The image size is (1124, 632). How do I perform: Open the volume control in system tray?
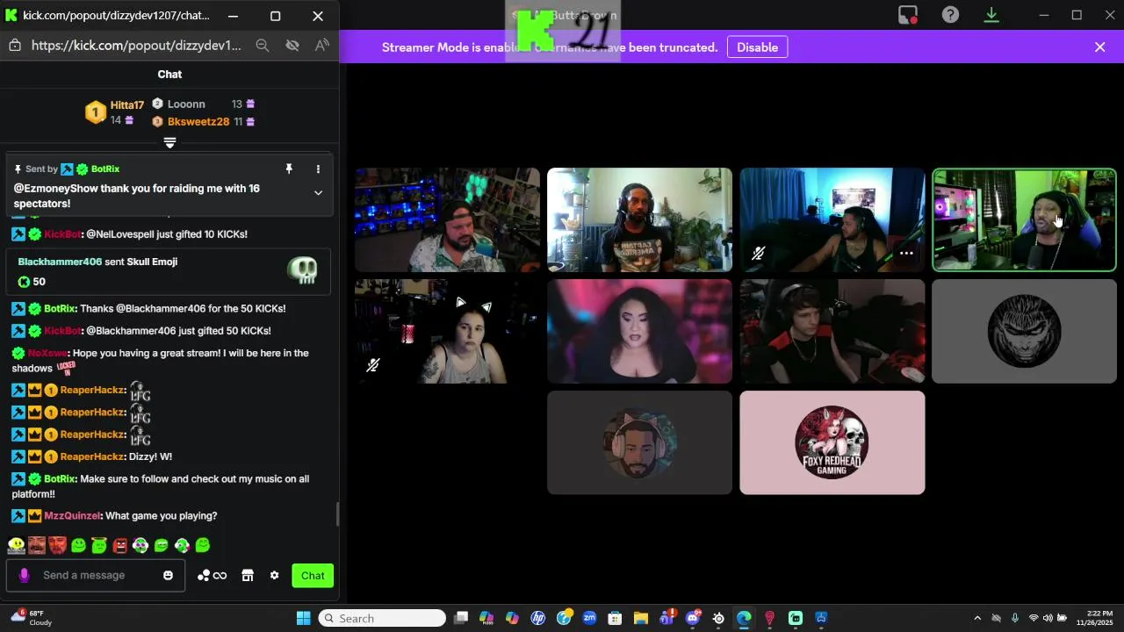click(1048, 618)
